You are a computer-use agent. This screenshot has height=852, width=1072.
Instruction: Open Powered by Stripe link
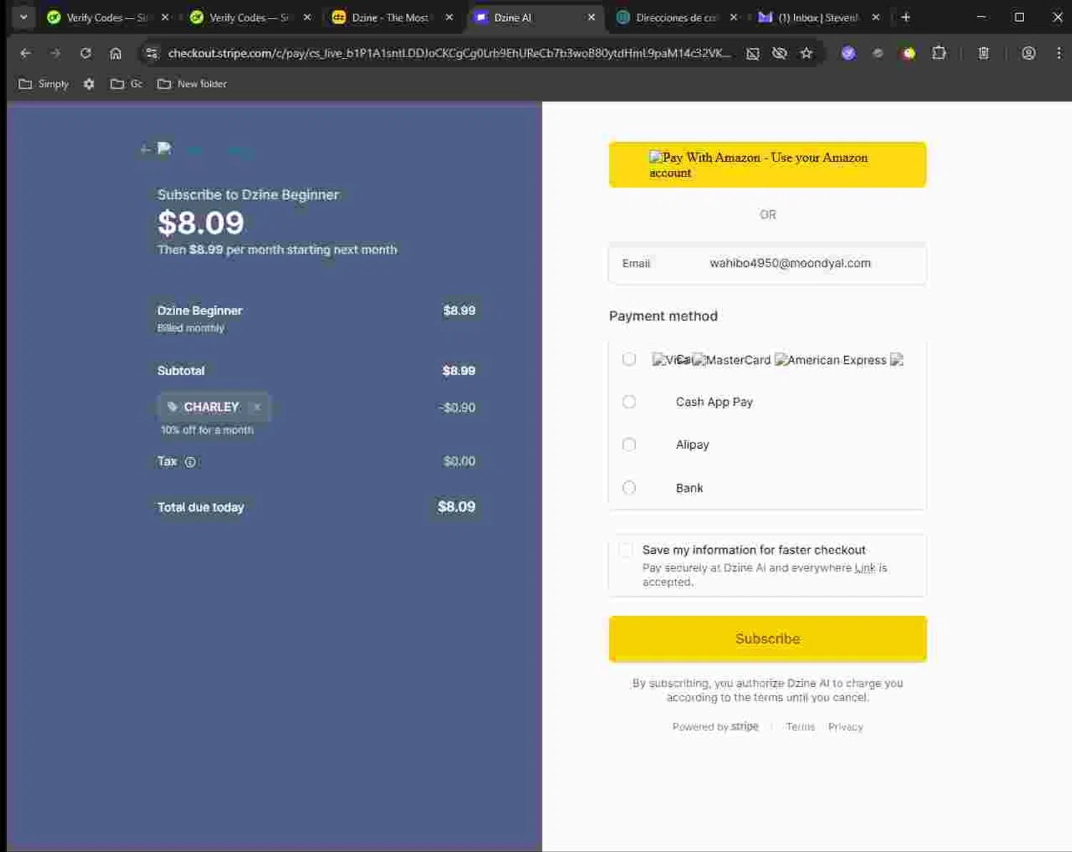coord(715,726)
